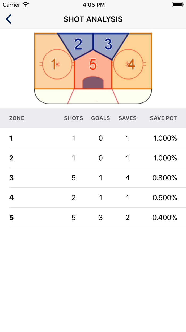This screenshot has width=186, height=332.
Task: Tap the SHOT ANALYSIS title
Action: [x=93, y=19]
